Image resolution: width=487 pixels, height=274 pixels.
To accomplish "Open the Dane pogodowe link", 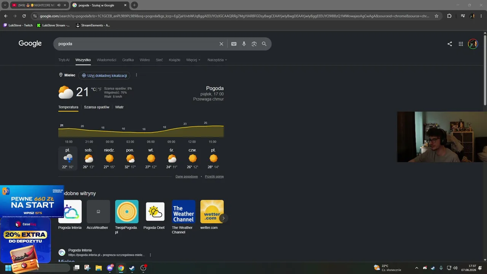I will pos(186,177).
